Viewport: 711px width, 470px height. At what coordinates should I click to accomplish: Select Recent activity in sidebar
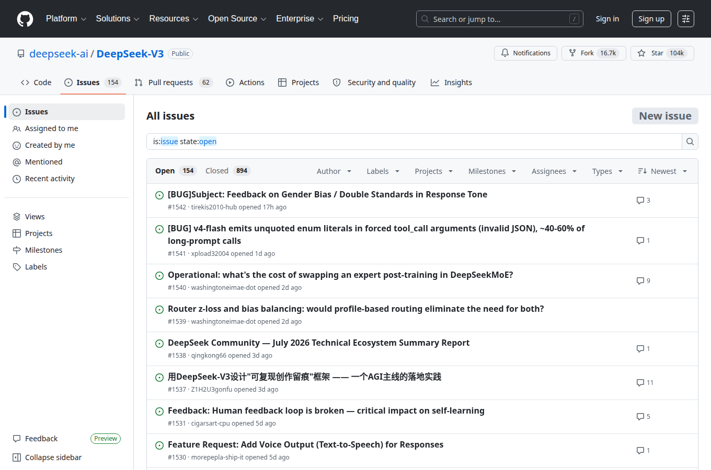(x=66, y=179)
